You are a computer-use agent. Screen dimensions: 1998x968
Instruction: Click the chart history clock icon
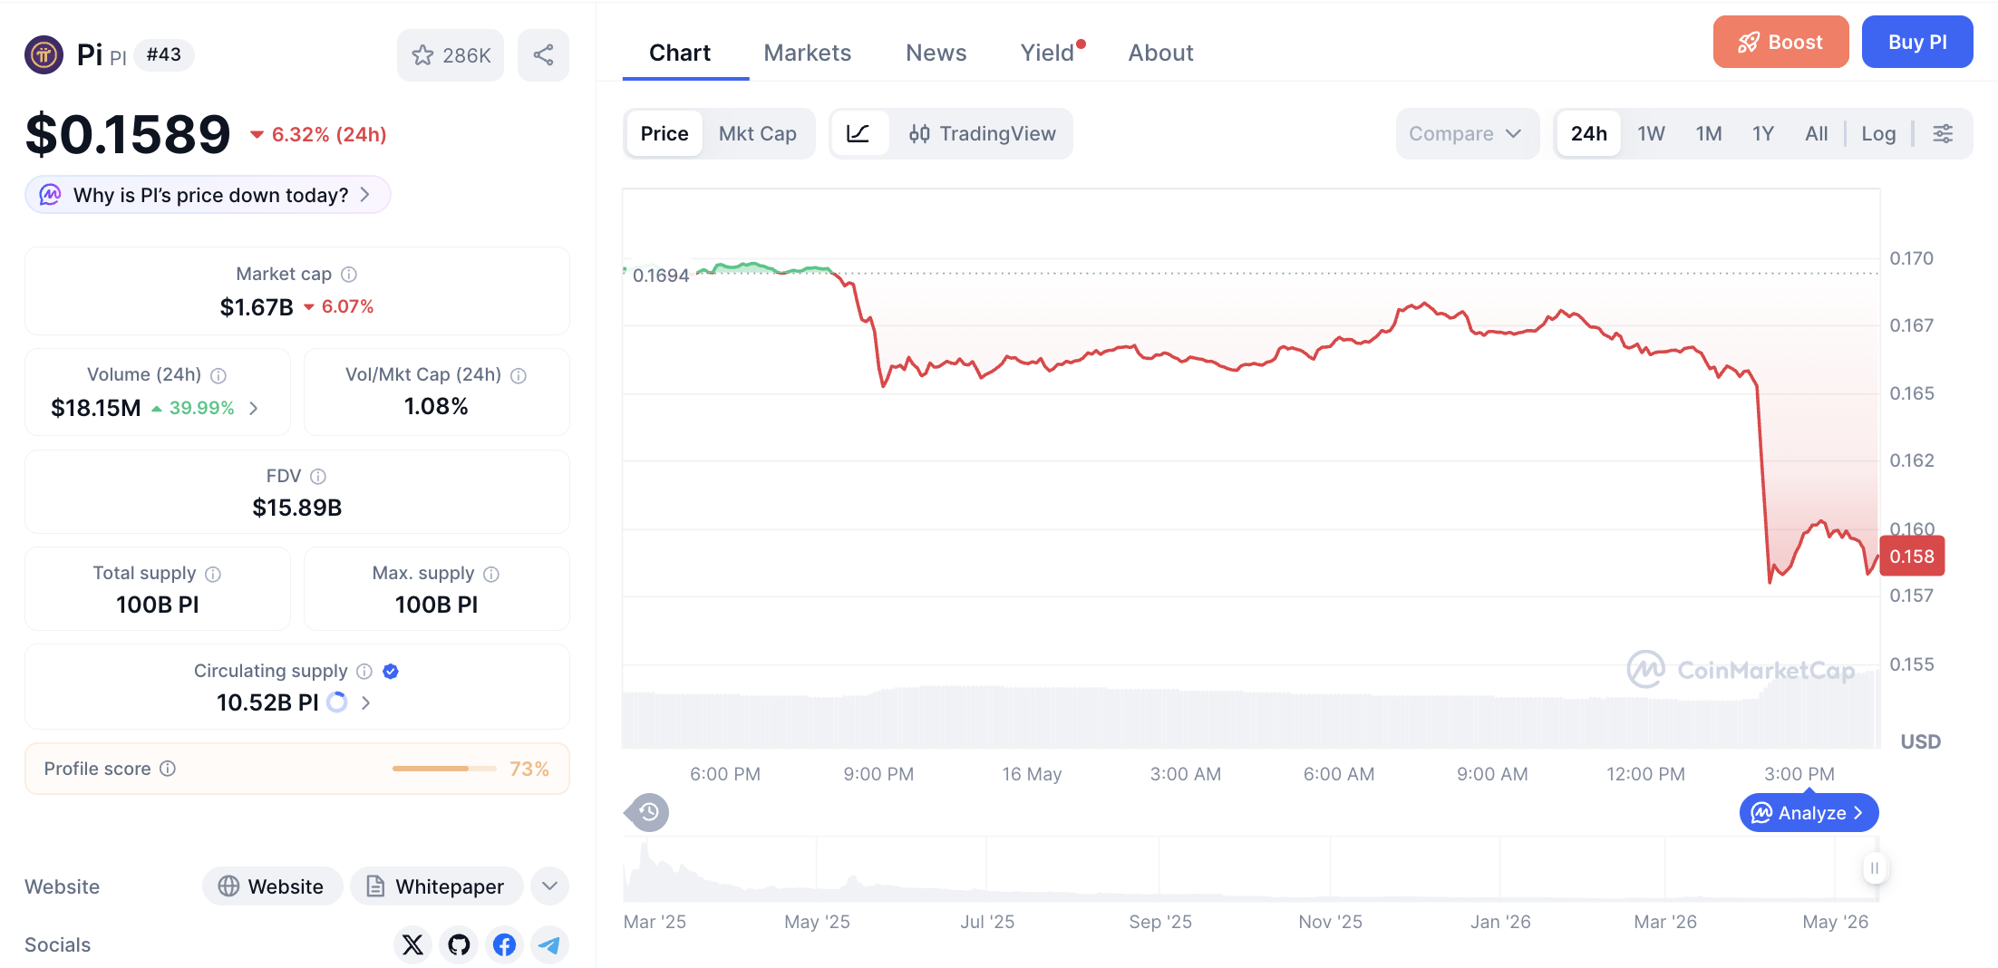coord(648,812)
